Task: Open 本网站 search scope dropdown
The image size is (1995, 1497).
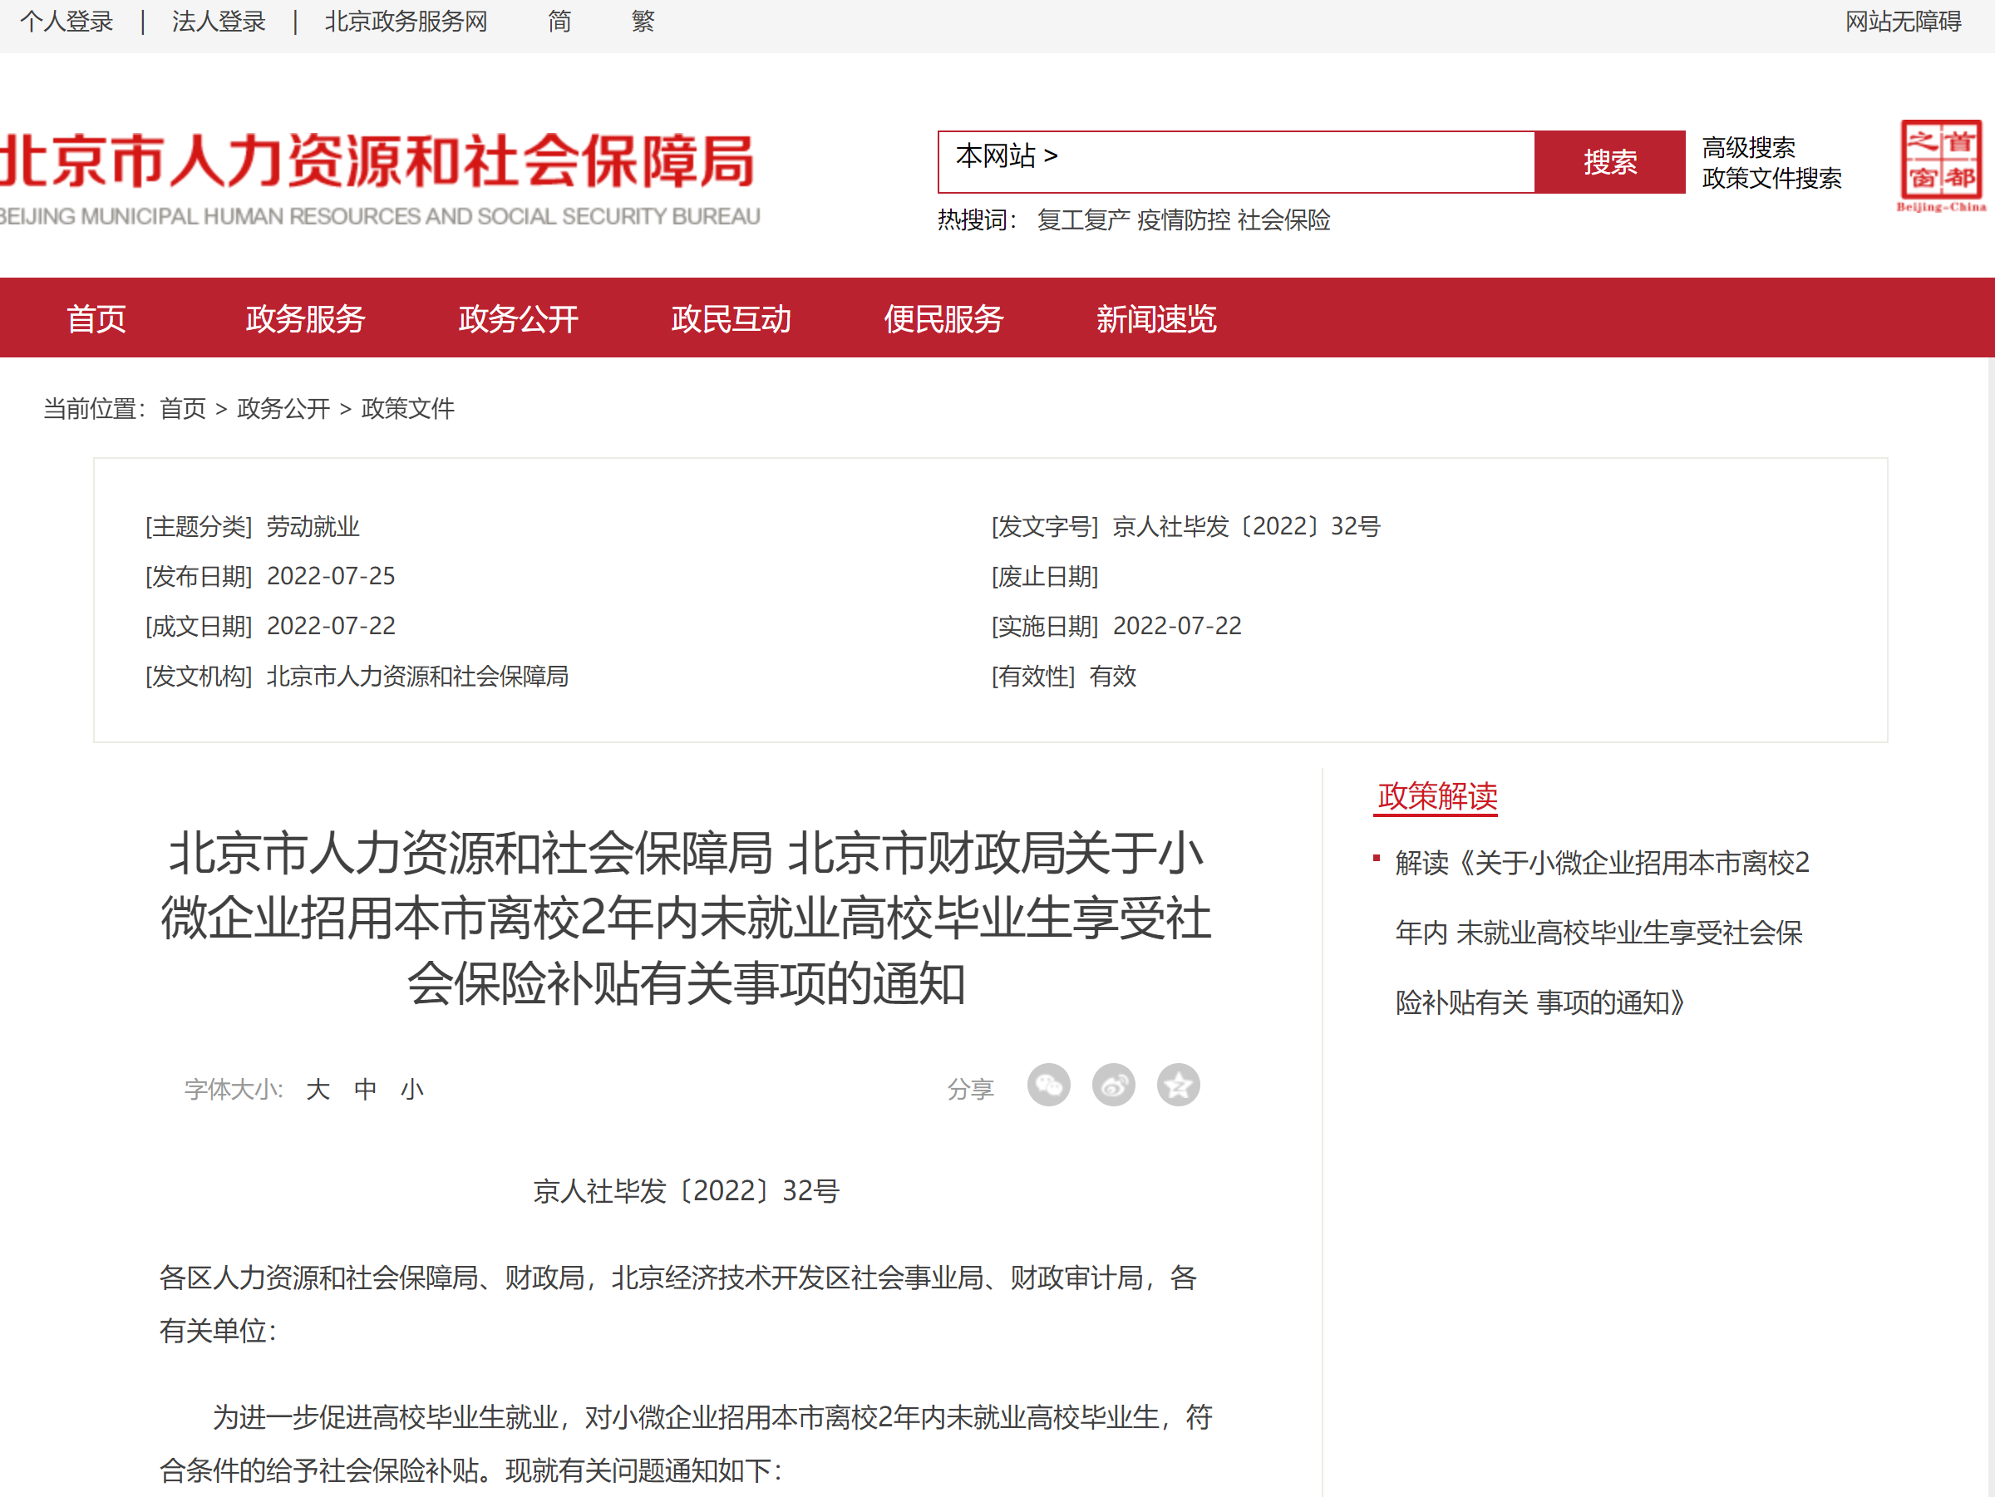Action: [x=1007, y=156]
